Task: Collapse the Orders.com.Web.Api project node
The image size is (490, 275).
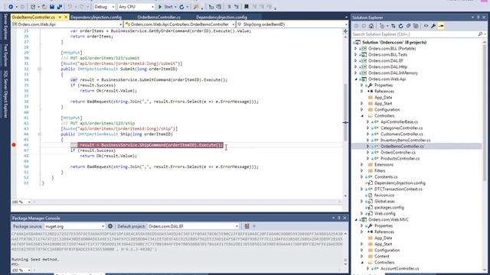Action: (355, 79)
